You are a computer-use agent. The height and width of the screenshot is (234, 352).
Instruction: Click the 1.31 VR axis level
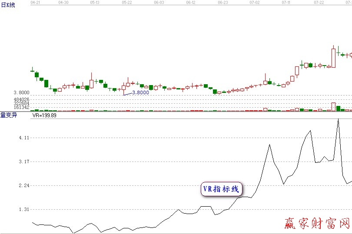click(x=24, y=209)
